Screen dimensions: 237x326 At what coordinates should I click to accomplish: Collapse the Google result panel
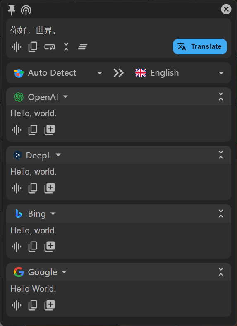(x=221, y=272)
